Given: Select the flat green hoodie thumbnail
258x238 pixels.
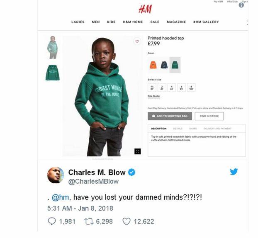Looking at the screenshot, I should (53, 73).
